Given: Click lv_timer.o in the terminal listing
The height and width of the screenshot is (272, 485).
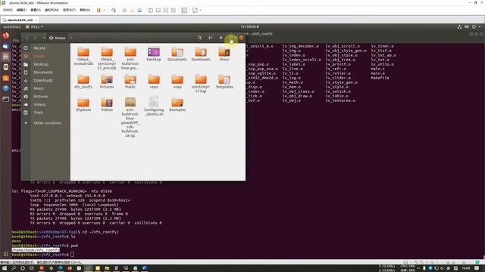Looking at the screenshot, I should (382, 46).
